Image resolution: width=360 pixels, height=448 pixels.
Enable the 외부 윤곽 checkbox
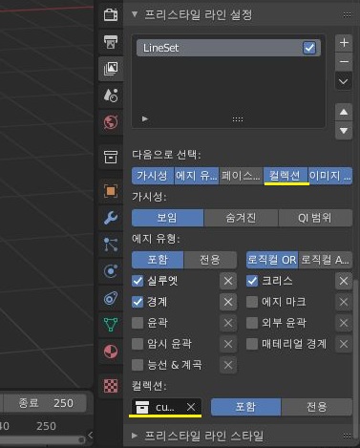point(252,323)
